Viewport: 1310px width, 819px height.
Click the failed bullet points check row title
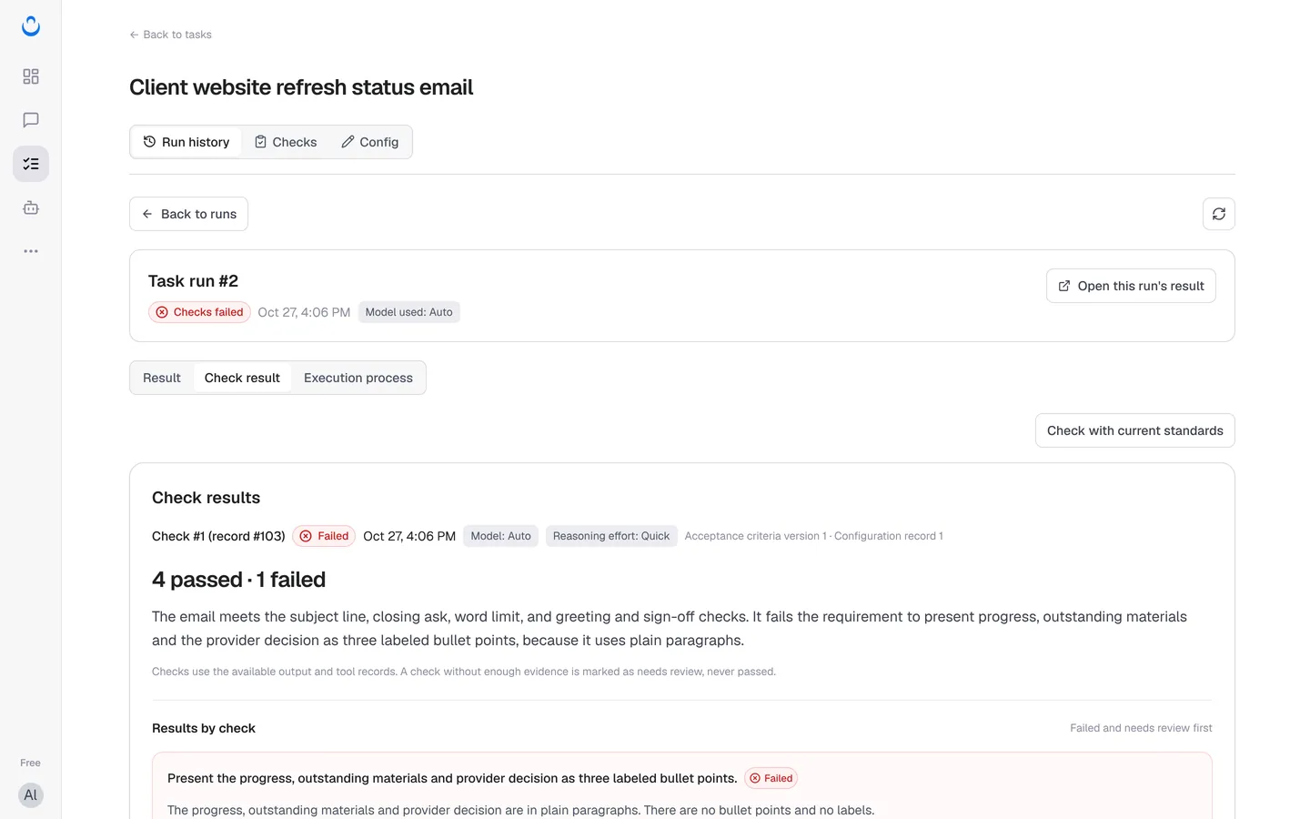tap(452, 778)
